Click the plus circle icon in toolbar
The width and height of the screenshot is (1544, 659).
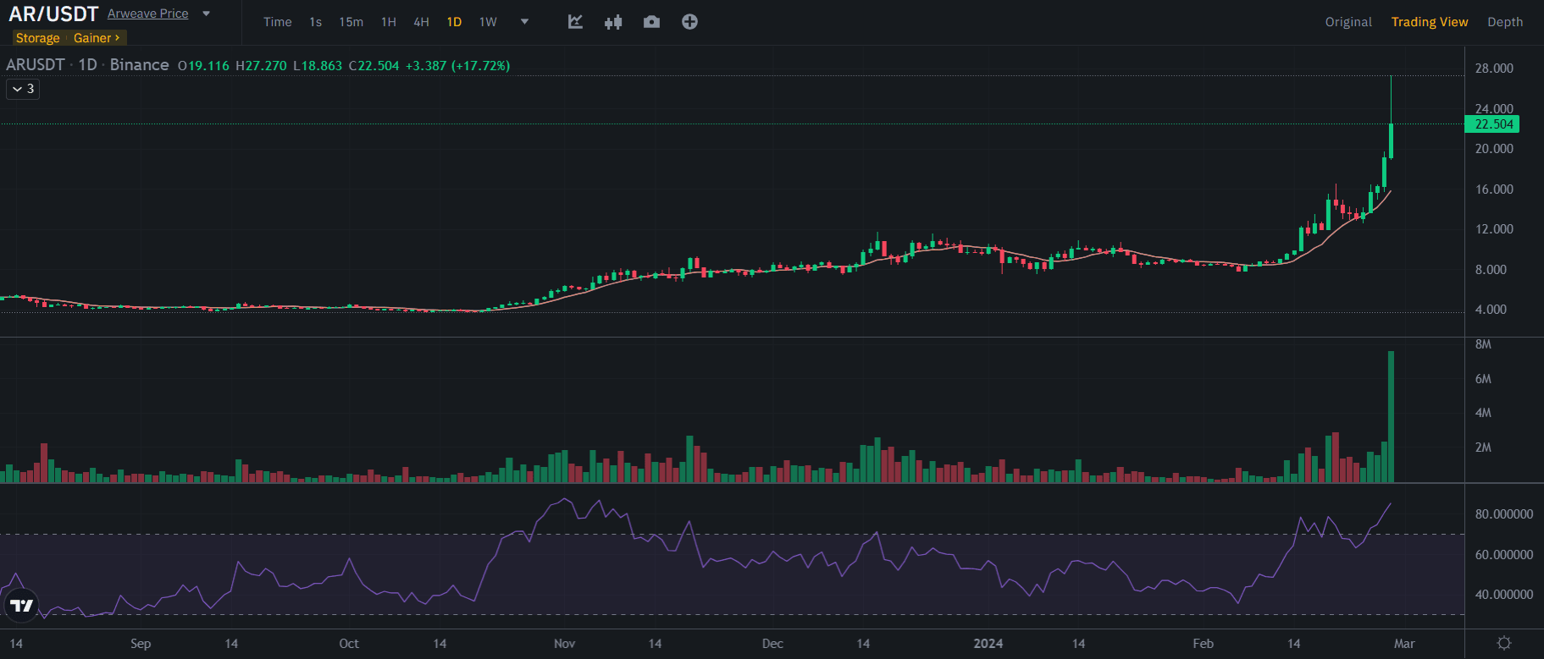(x=689, y=22)
